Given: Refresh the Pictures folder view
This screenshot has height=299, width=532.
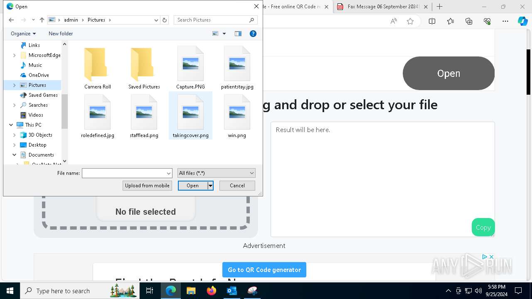Looking at the screenshot, I should pos(165,20).
